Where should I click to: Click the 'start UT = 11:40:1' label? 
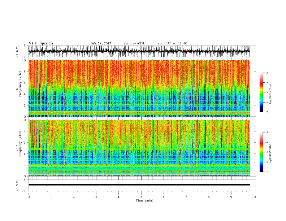tap(174, 43)
